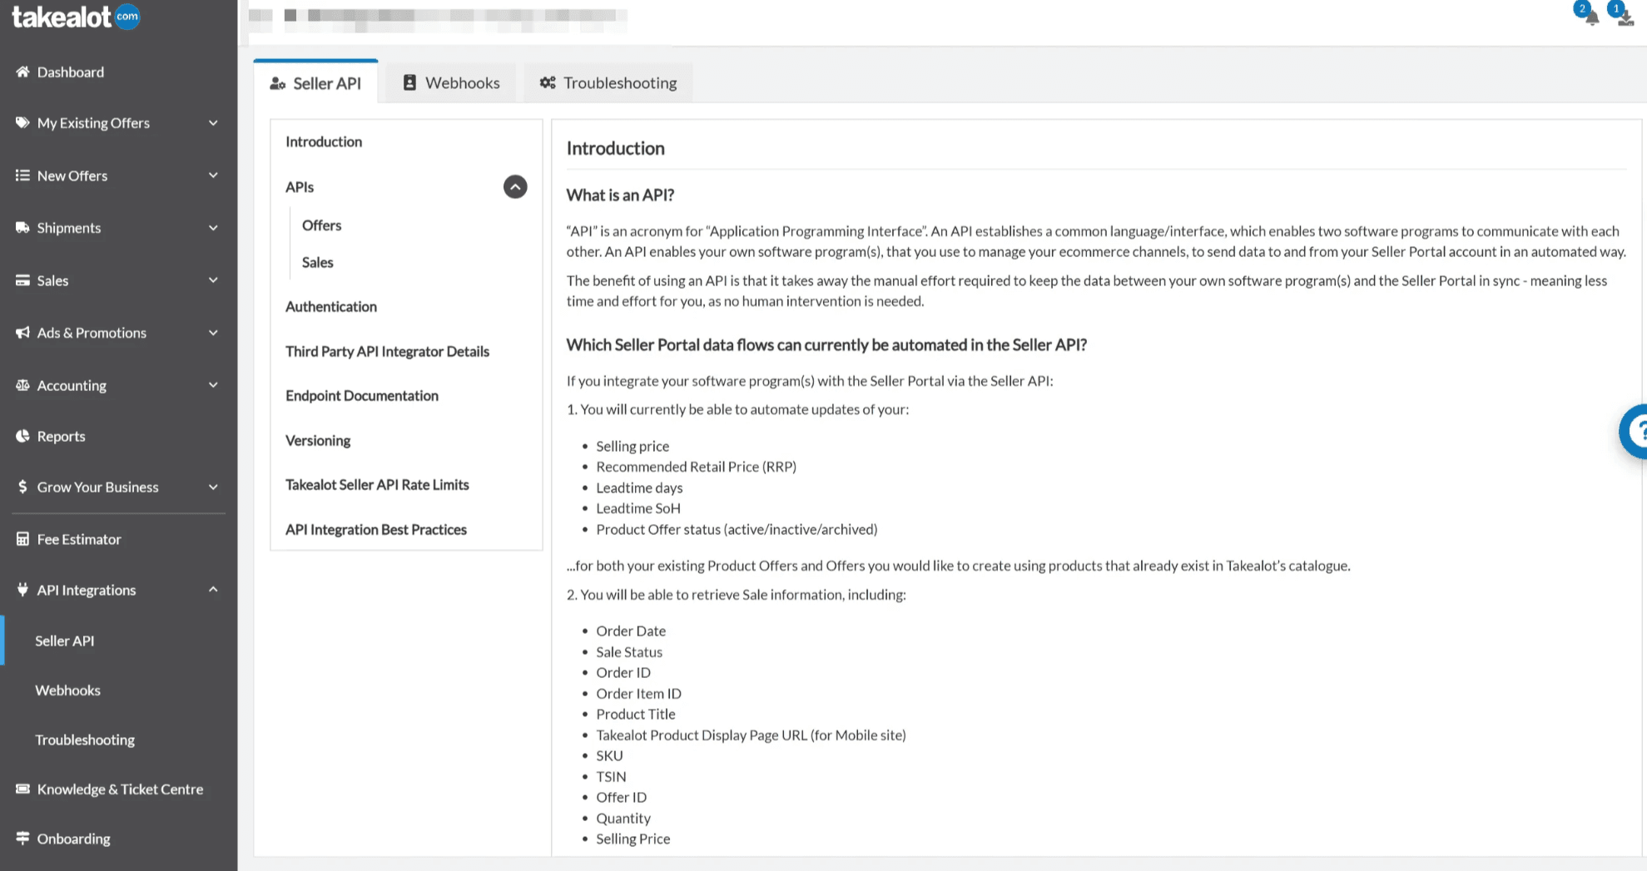Switch to the Webhooks tab
Image resolution: width=1647 pixels, height=871 pixels.
(x=450, y=82)
